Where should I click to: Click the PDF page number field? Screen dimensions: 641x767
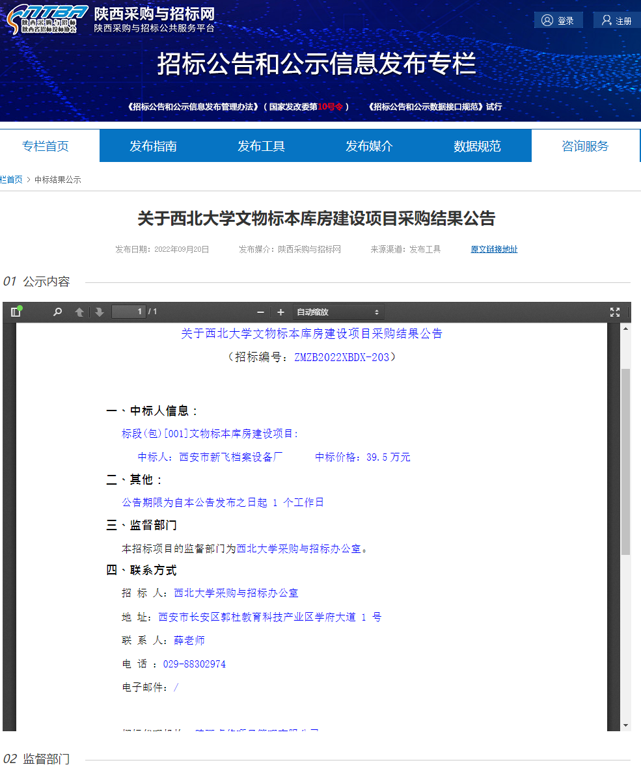point(129,312)
